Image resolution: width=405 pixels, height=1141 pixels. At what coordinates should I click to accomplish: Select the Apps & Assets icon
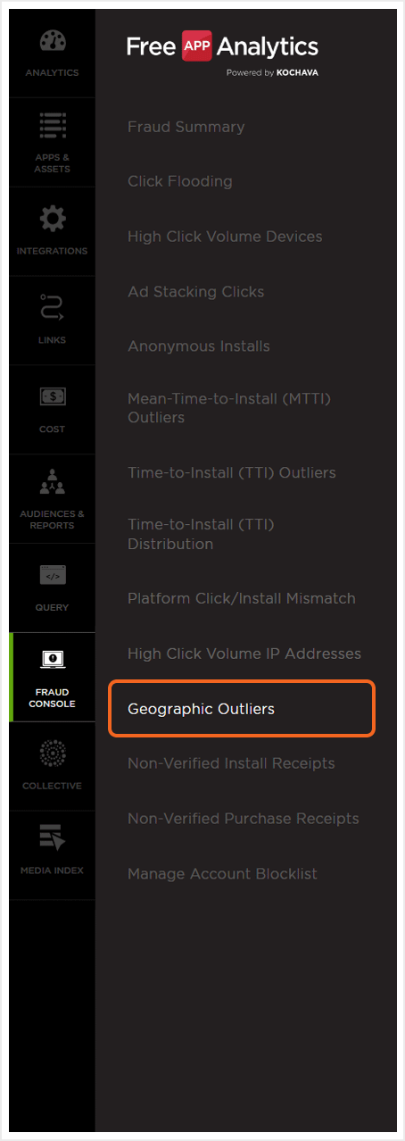click(x=52, y=126)
